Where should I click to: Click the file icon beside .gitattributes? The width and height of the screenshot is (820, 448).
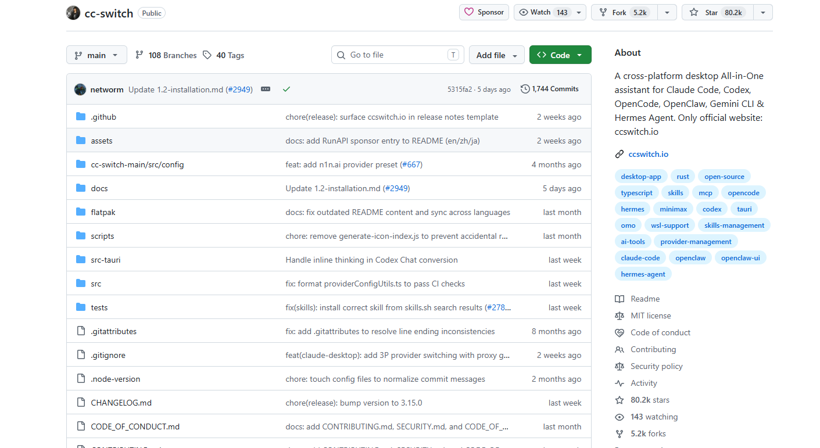(81, 331)
